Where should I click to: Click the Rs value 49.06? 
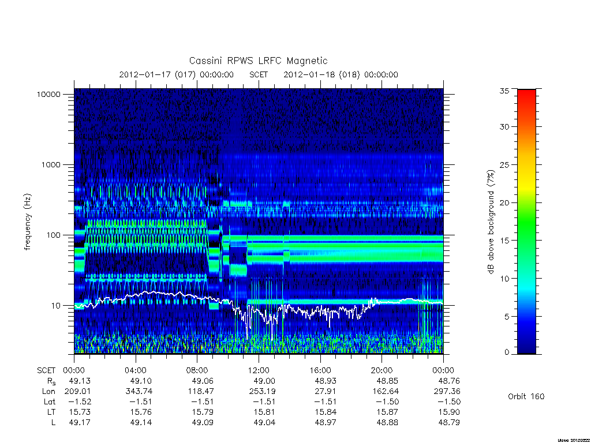(203, 381)
